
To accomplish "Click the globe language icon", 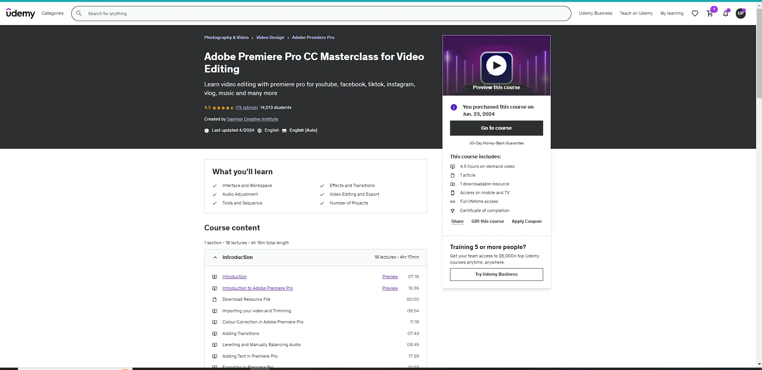I will pyautogui.click(x=259, y=130).
